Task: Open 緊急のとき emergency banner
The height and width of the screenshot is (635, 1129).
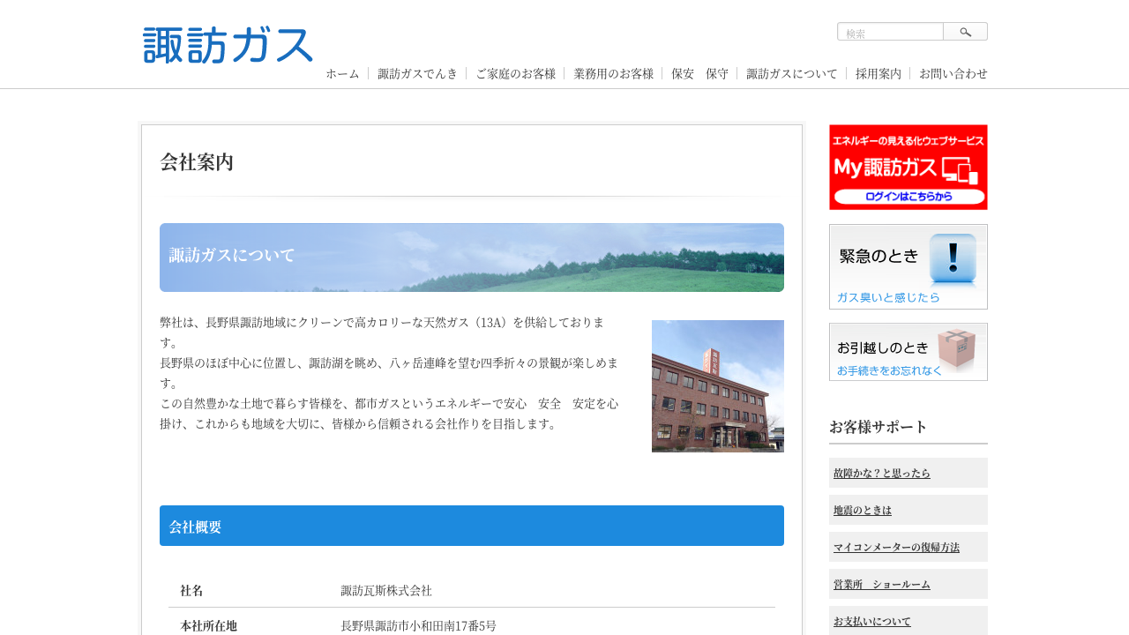Action: click(908, 266)
